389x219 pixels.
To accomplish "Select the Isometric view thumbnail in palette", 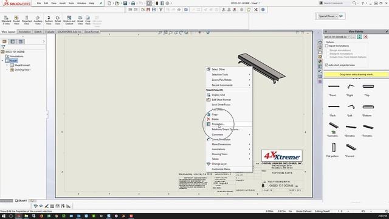I will pos(334,125).
